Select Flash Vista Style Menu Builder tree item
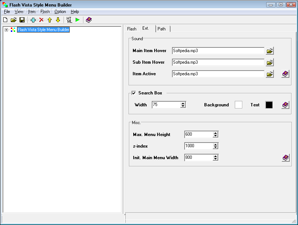This screenshot has width=298, height=225. tap(43, 30)
